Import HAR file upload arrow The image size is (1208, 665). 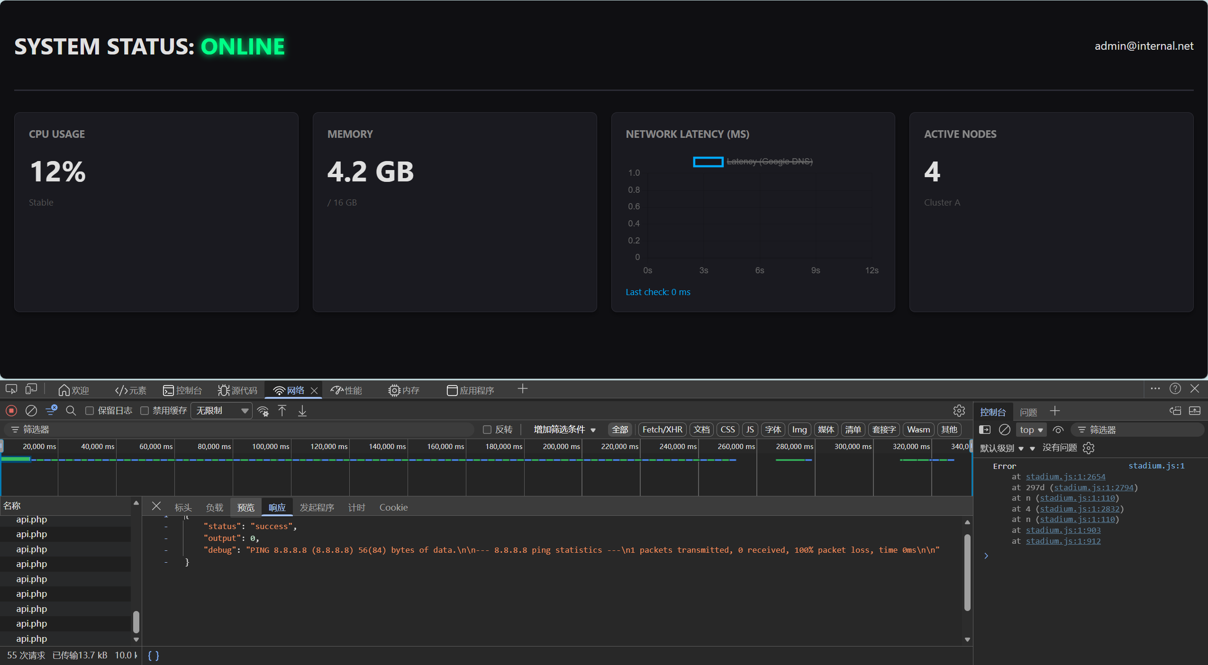tap(282, 411)
